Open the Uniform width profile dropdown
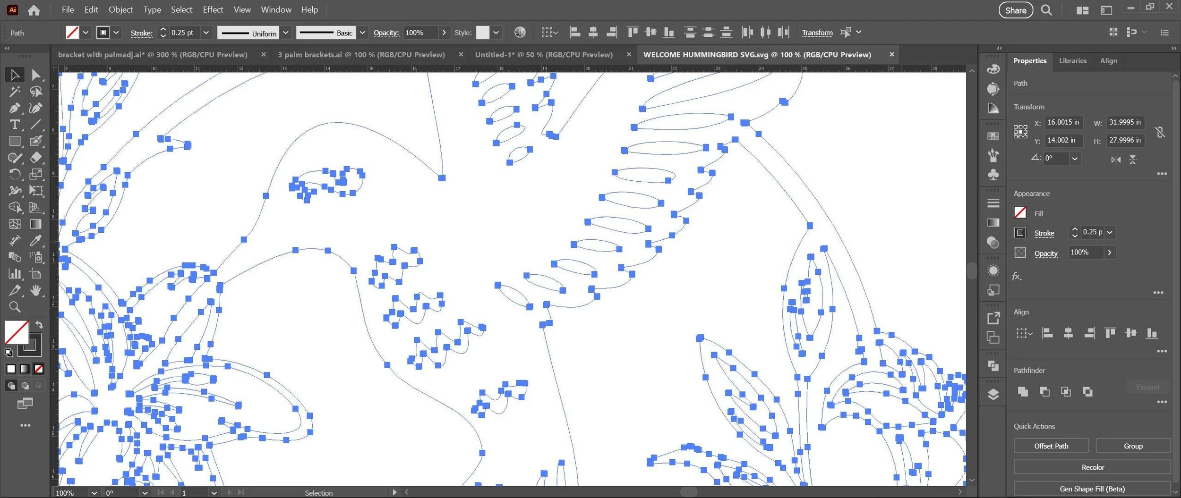 point(285,33)
